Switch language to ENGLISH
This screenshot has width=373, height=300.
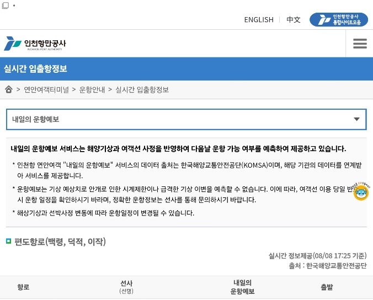tap(259, 20)
